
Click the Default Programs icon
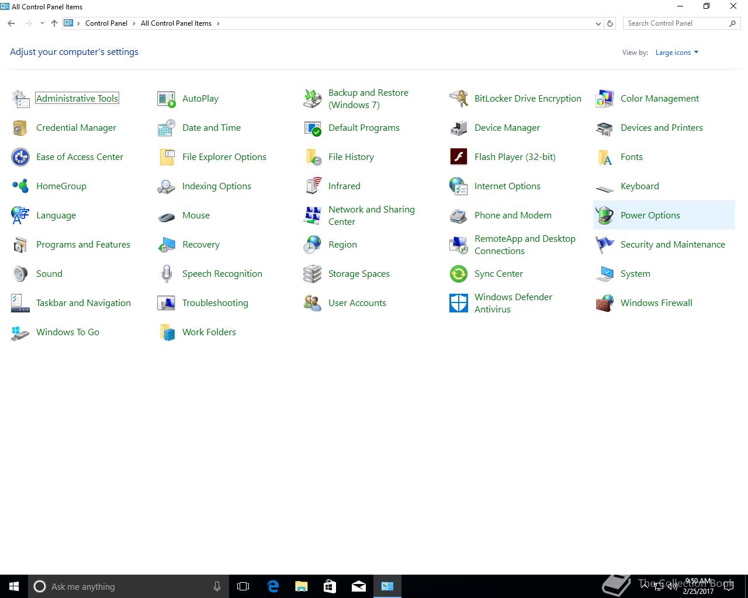(313, 128)
